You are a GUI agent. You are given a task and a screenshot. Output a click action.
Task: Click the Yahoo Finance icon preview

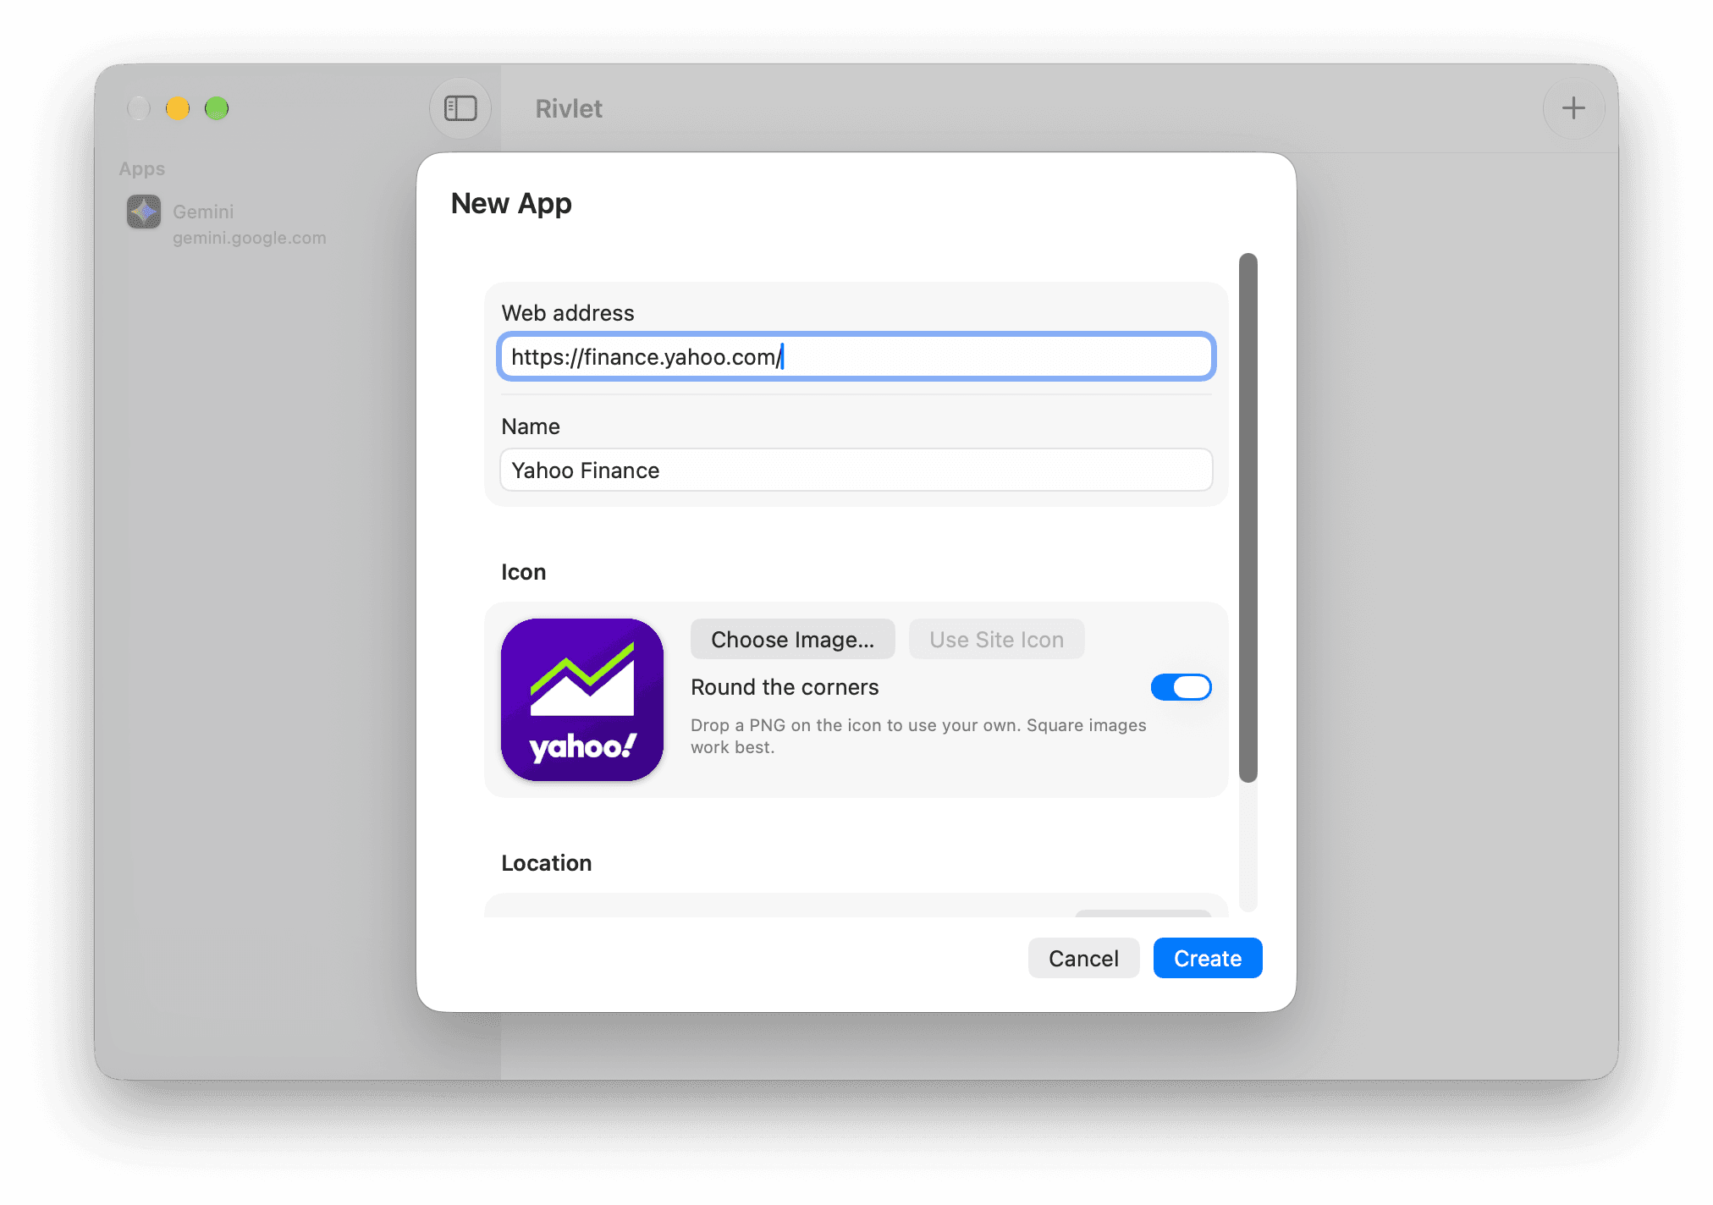[x=582, y=700]
